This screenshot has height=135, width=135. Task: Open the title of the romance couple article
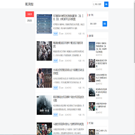[x=69, y=72]
